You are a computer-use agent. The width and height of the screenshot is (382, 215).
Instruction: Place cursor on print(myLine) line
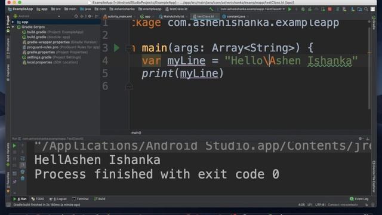tap(183, 73)
